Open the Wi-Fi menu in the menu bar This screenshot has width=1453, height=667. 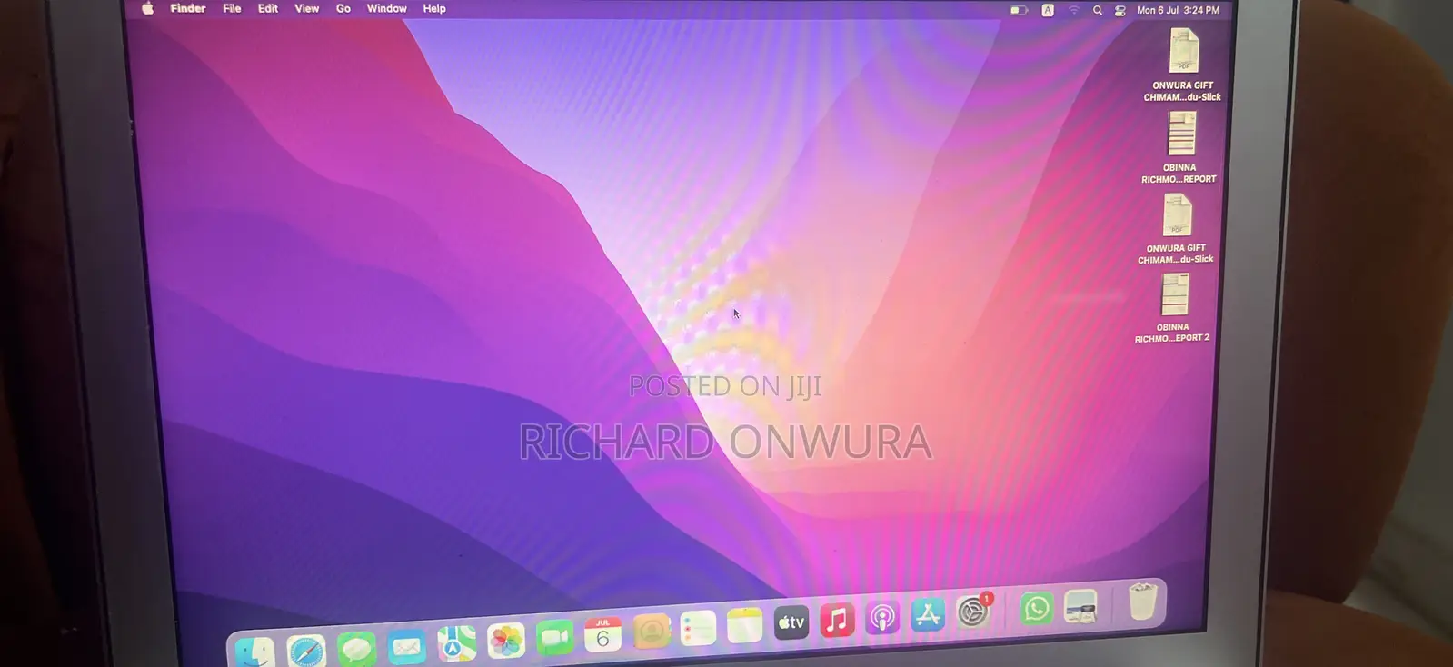click(1073, 10)
